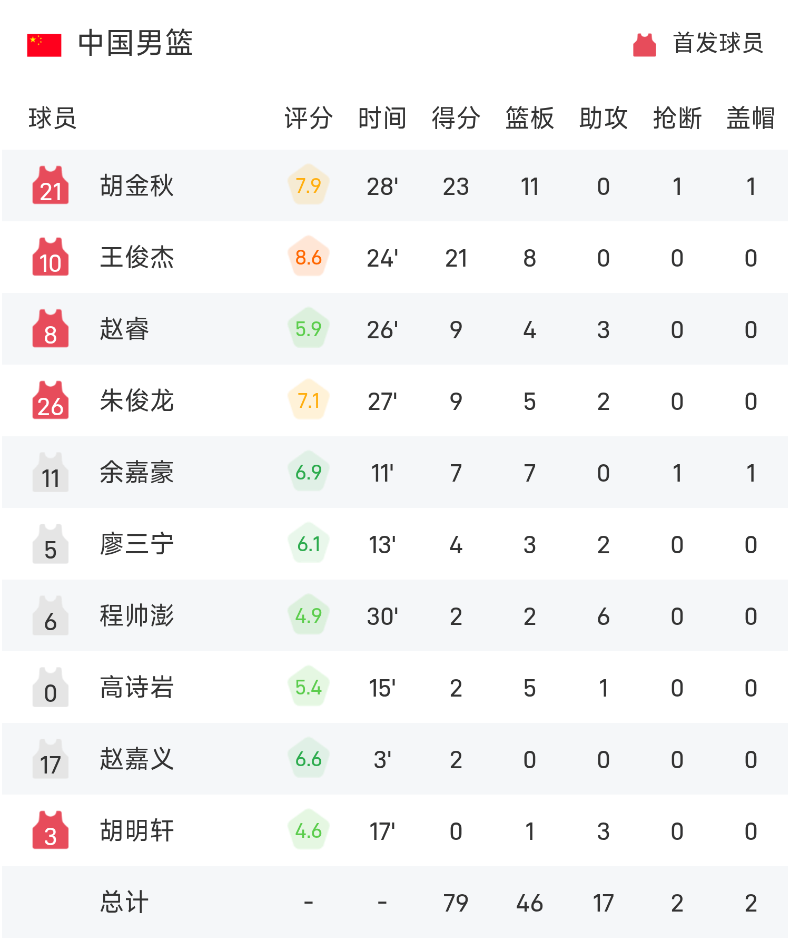Click the 盖帽 column header
This screenshot has width=790, height=940.
pyautogui.click(x=750, y=117)
